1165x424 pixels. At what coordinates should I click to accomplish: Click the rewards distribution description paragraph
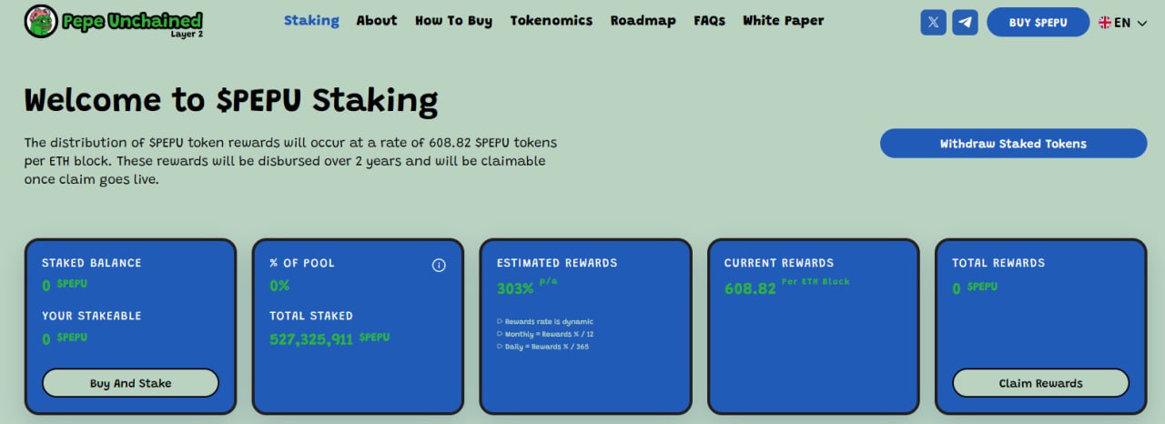pyautogui.click(x=290, y=161)
